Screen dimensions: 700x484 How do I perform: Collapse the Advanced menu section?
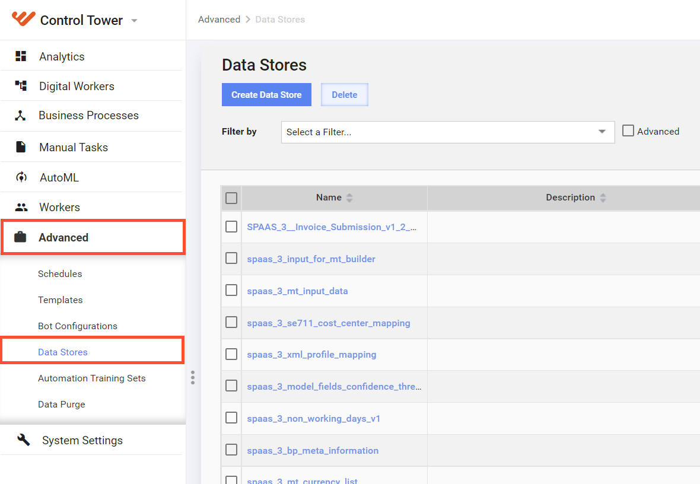pos(93,237)
